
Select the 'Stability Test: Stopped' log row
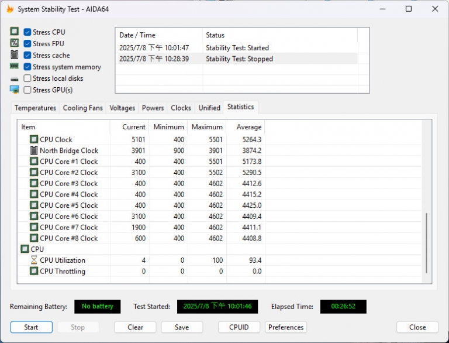pos(237,59)
